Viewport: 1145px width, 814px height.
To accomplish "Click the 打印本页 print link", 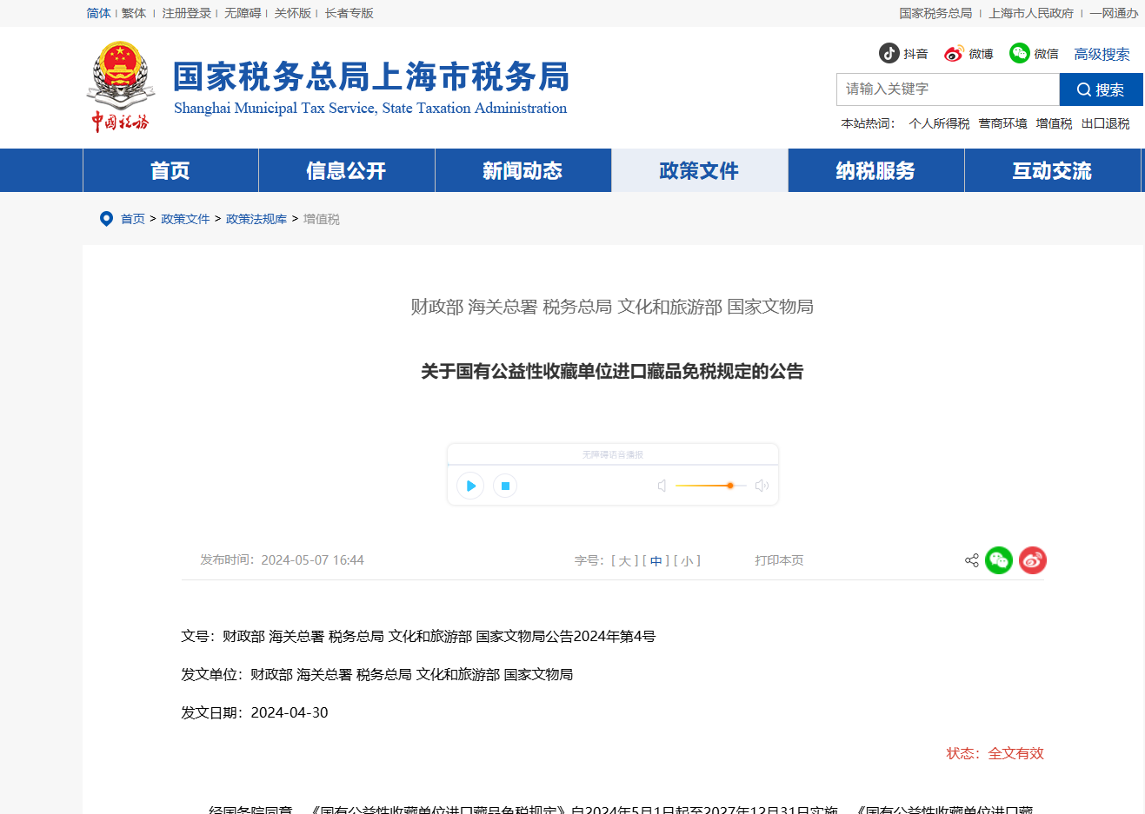I will [779, 560].
